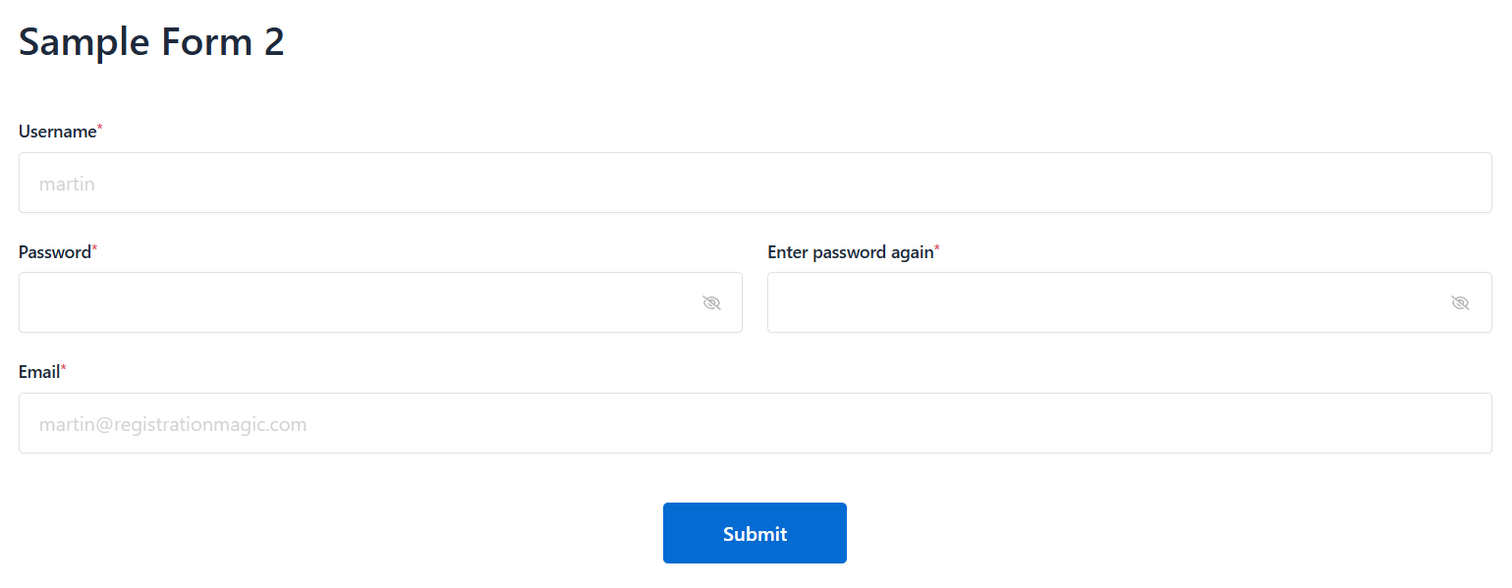Click inside the Password input box
The width and height of the screenshot is (1512, 588).
[x=354, y=302]
